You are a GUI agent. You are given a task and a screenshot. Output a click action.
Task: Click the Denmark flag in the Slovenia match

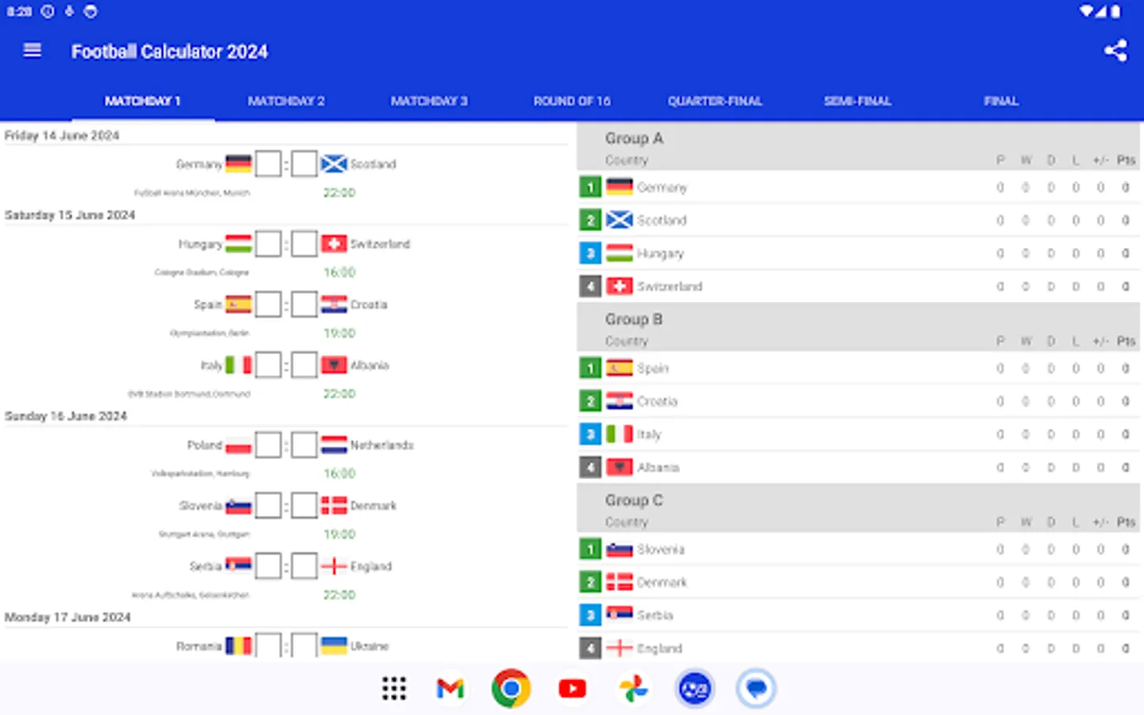[334, 505]
